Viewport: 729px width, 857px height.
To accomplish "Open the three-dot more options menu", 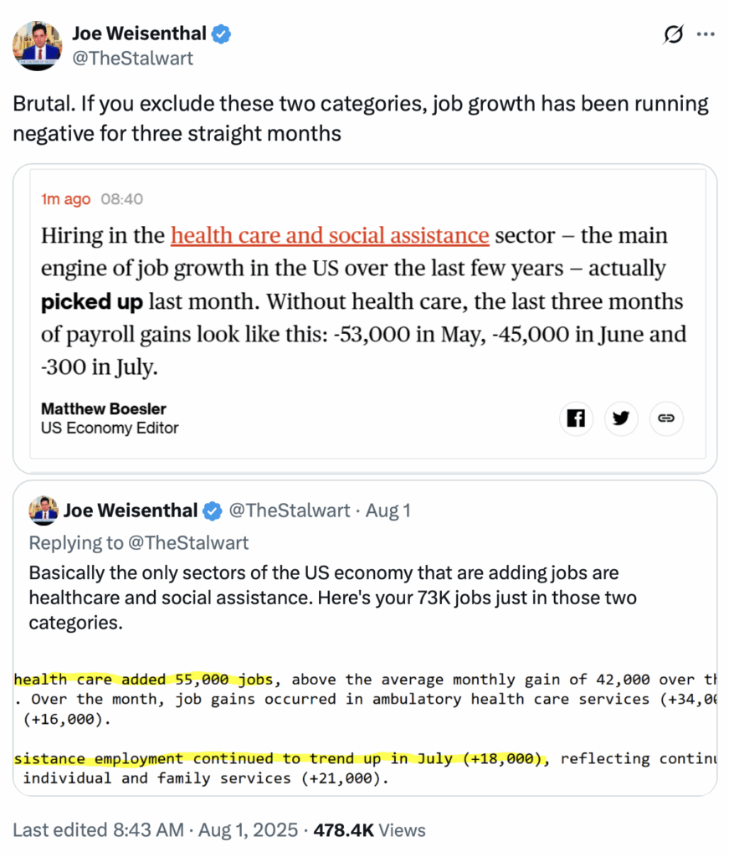I will (x=706, y=33).
